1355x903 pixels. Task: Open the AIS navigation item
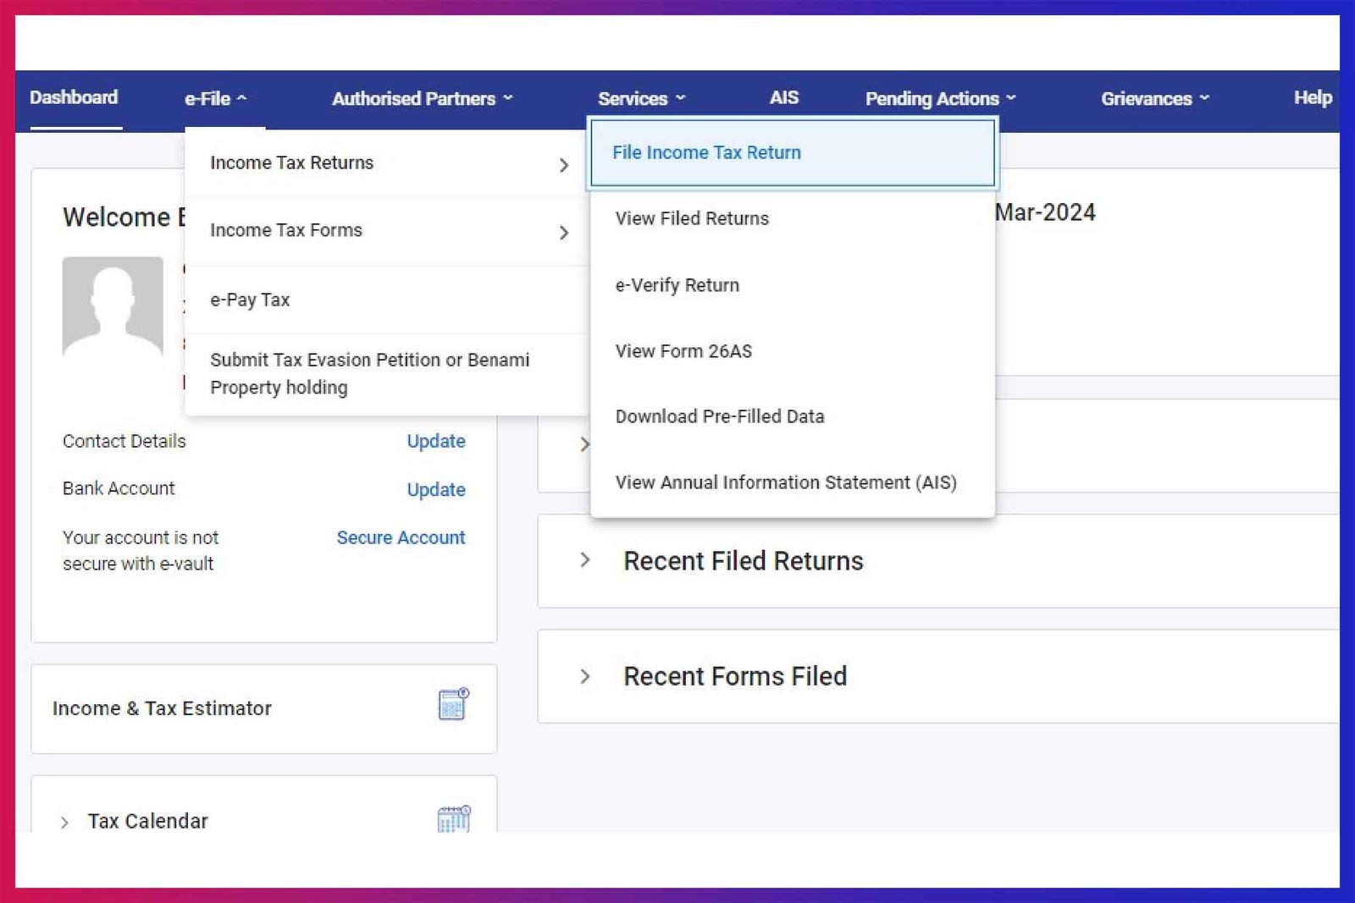point(783,97)
